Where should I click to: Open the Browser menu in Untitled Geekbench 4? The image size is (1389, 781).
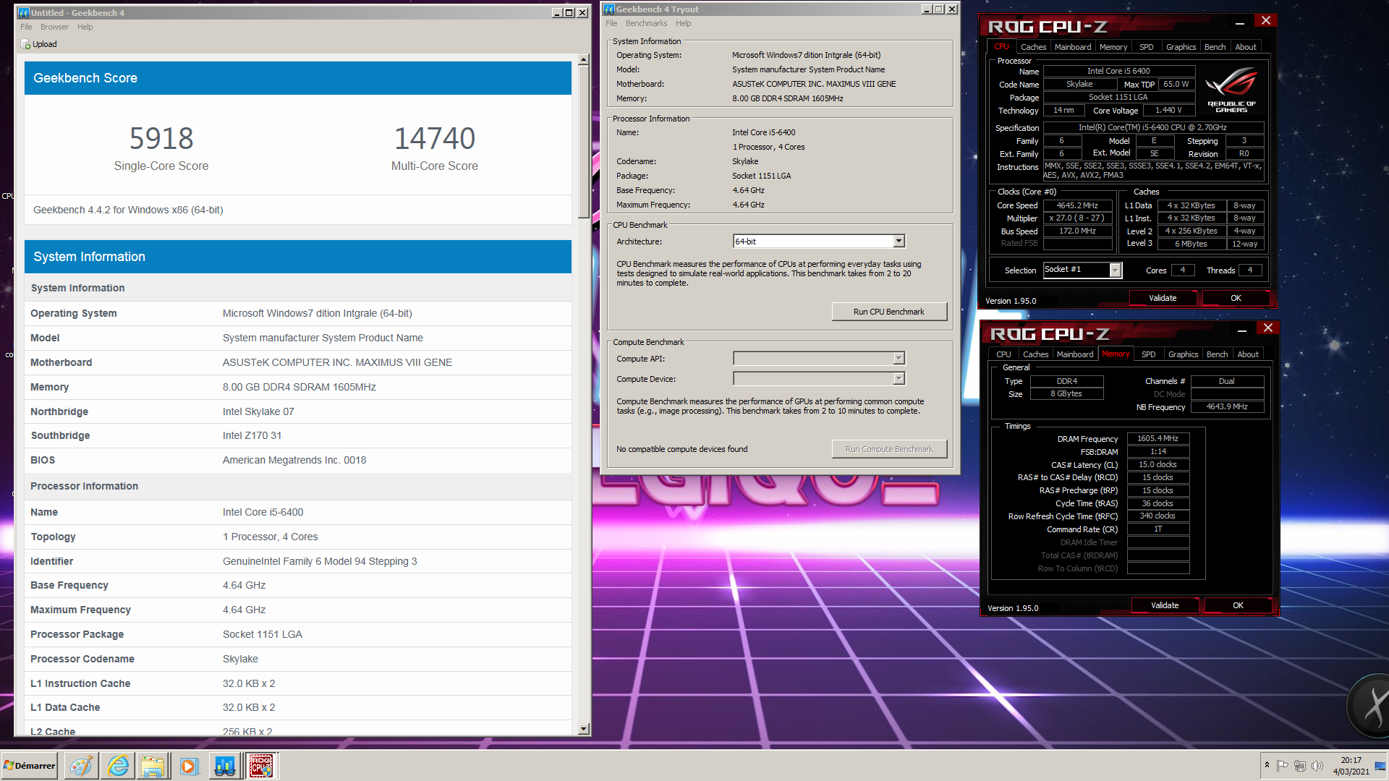pos(54,27)
